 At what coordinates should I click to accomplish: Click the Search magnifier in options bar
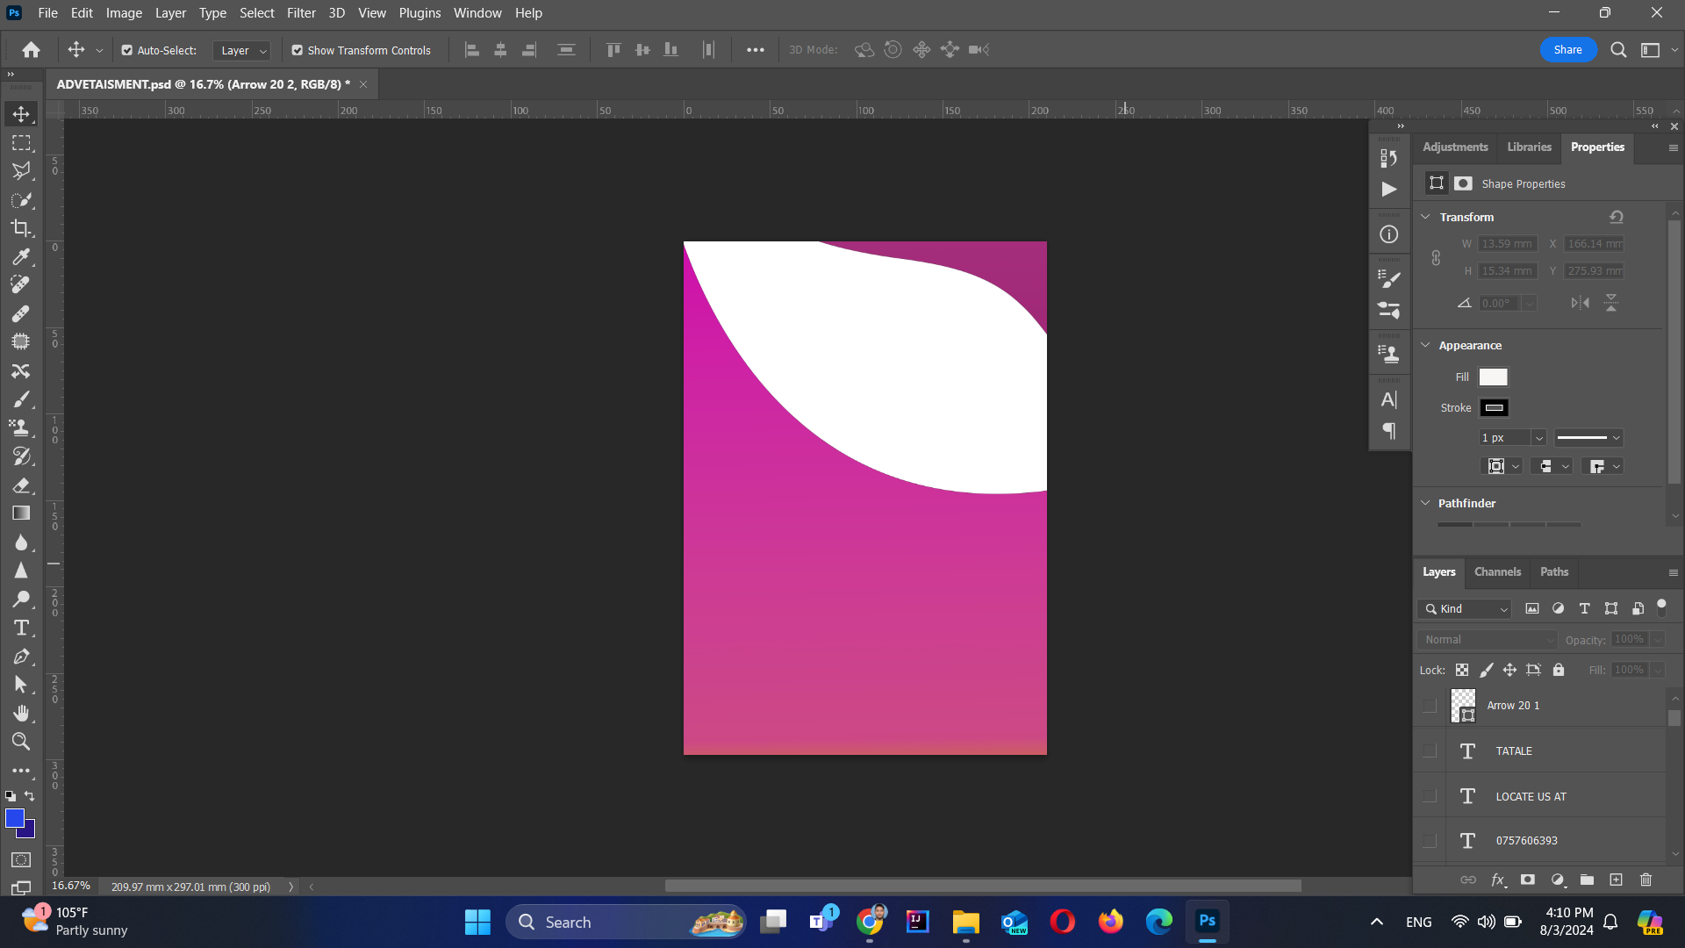pyautogui.click(x=1618, y=50)
